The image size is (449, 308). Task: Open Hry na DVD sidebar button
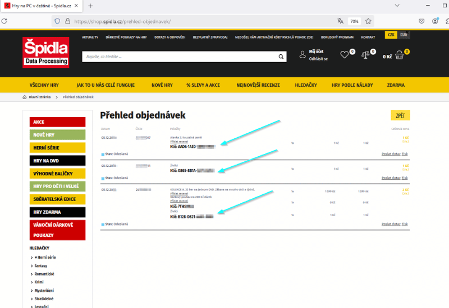pyautogui.click(x=58, y=161)
